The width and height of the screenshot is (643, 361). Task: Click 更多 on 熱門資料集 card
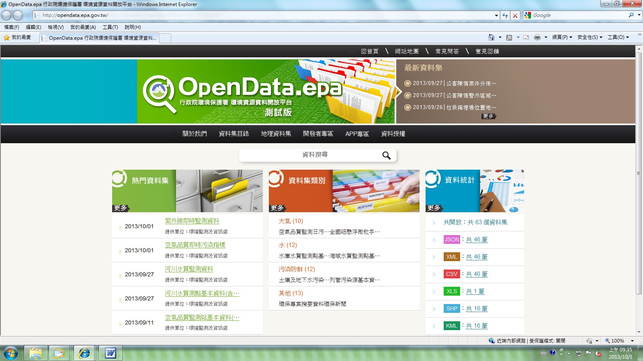[121, 208]
